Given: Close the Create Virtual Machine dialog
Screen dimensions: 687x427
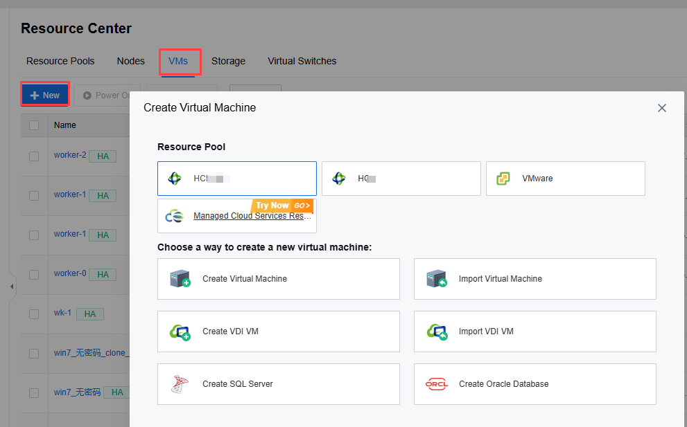Looking at the screenshot, I should [x=661, y=108].
